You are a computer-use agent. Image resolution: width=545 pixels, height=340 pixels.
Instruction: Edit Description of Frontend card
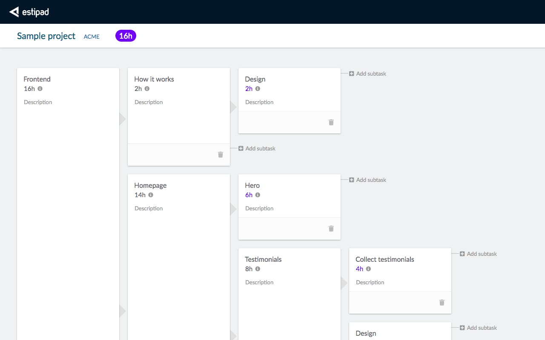(38, 102)
